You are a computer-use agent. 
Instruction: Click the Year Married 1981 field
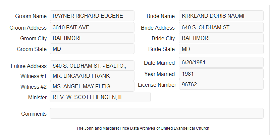tap(221, 74)
